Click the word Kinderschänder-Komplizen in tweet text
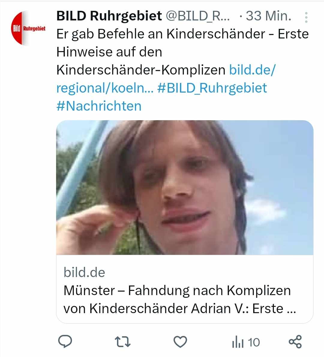Screen dimensions: 324x357 coord(141,70)
